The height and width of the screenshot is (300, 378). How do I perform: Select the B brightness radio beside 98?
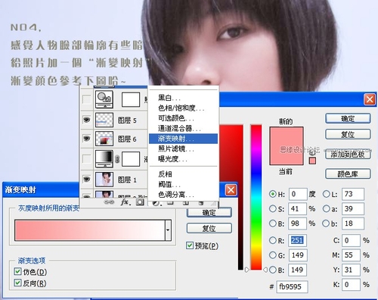point(272,223)
